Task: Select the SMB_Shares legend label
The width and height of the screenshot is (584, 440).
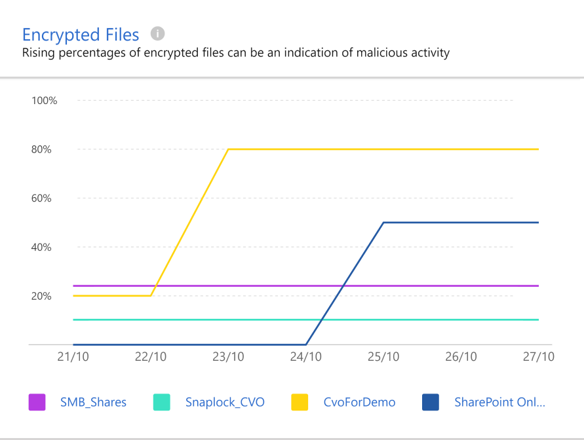Action: (93, 402)
